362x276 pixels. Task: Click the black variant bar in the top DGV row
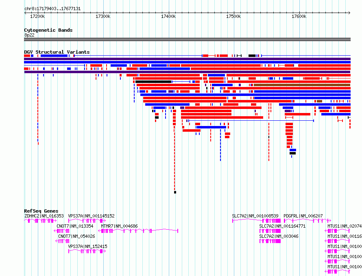click(252, 56)
